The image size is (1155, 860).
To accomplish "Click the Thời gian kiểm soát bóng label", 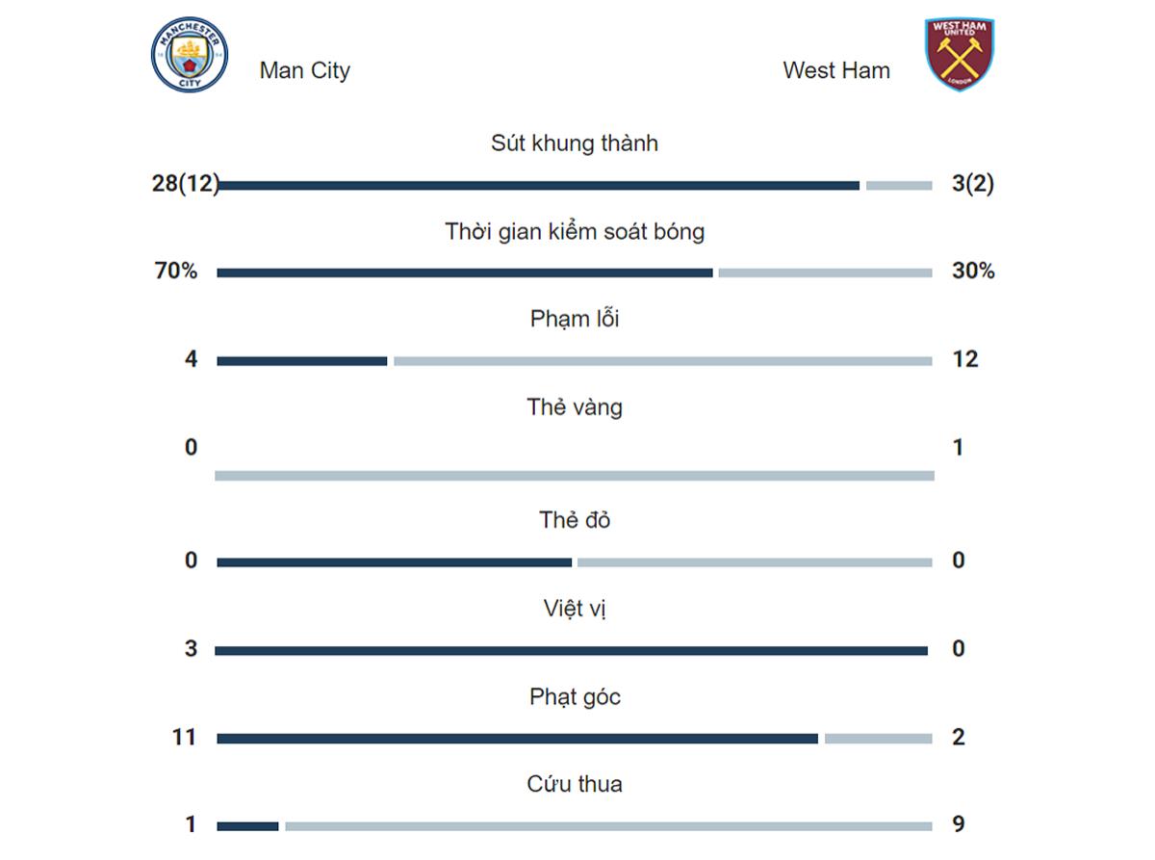I will point(575,232).
